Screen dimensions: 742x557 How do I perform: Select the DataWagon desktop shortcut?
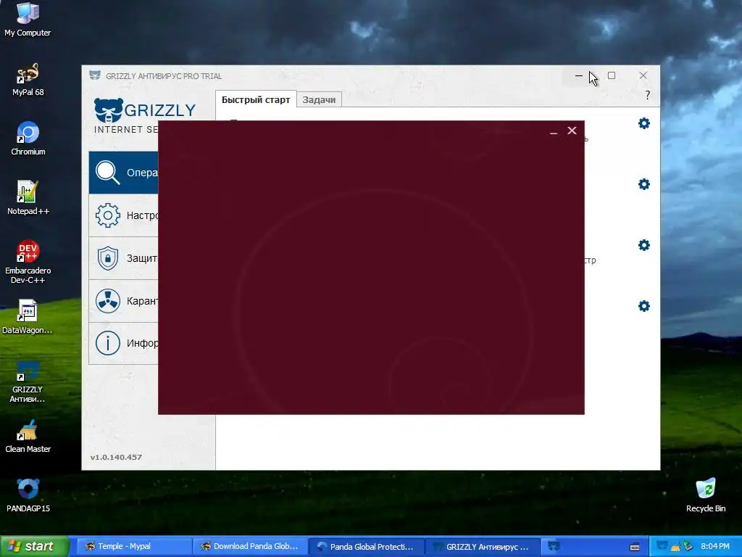(28, 318)
